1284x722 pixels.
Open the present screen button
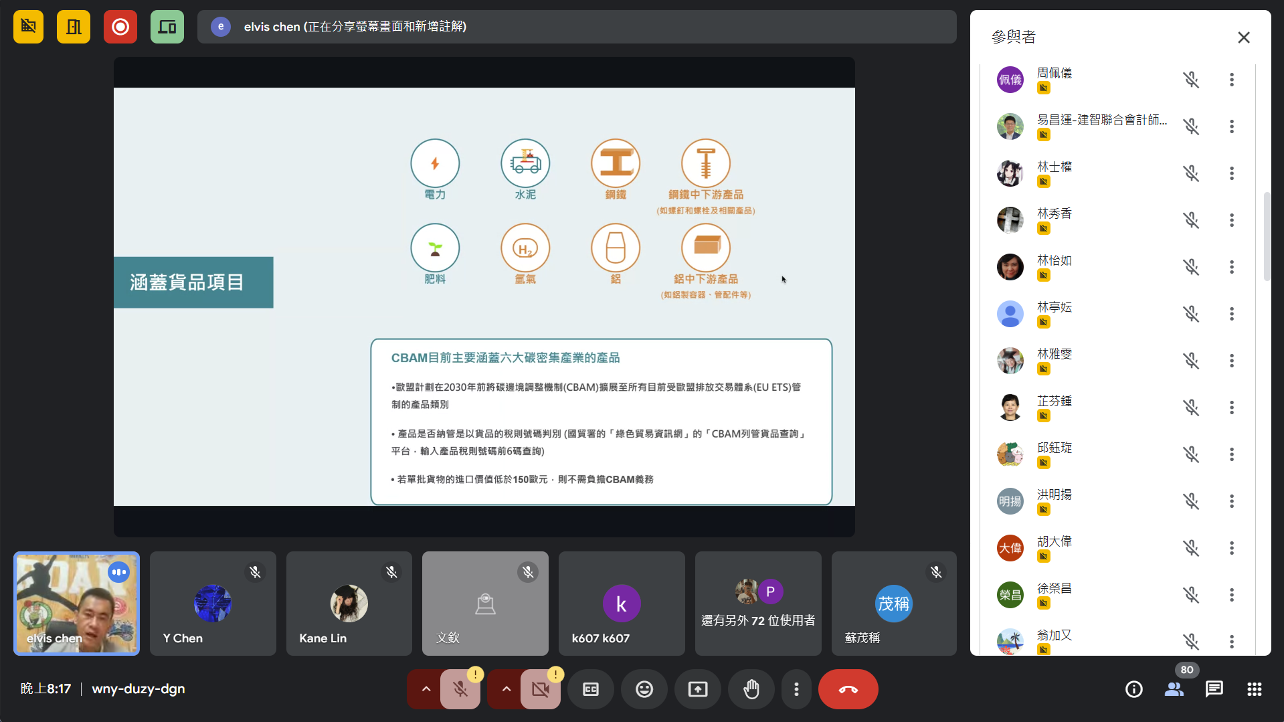click(697, 689)
